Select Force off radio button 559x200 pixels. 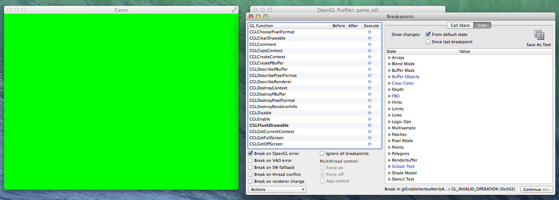pyautogui.click(x=322, y=174)
